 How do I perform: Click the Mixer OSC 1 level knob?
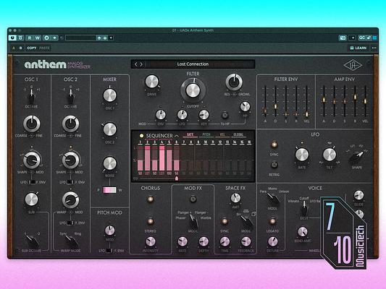(x=109, y=95)
